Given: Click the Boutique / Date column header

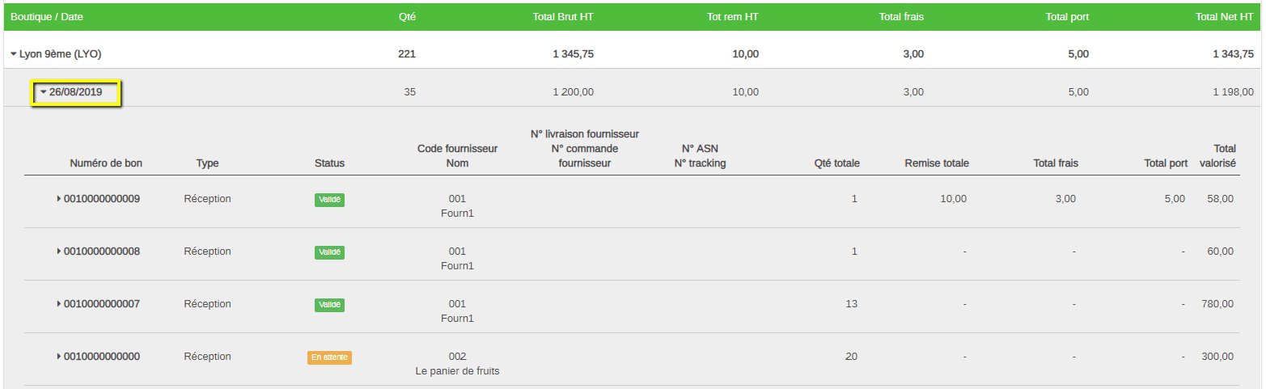Looking at the screenshot, I should point(47,16).
